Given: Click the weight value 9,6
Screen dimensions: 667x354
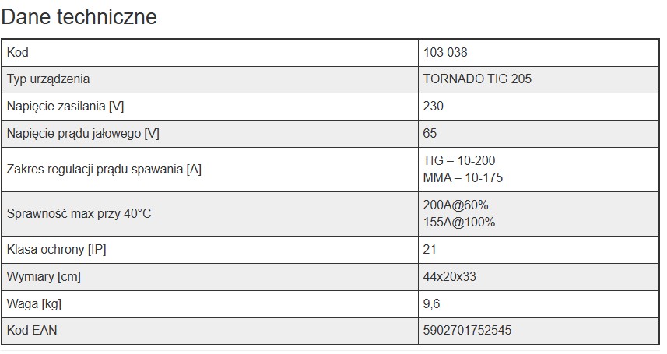Looking at the screenshot, I should [x=431, y=303].
